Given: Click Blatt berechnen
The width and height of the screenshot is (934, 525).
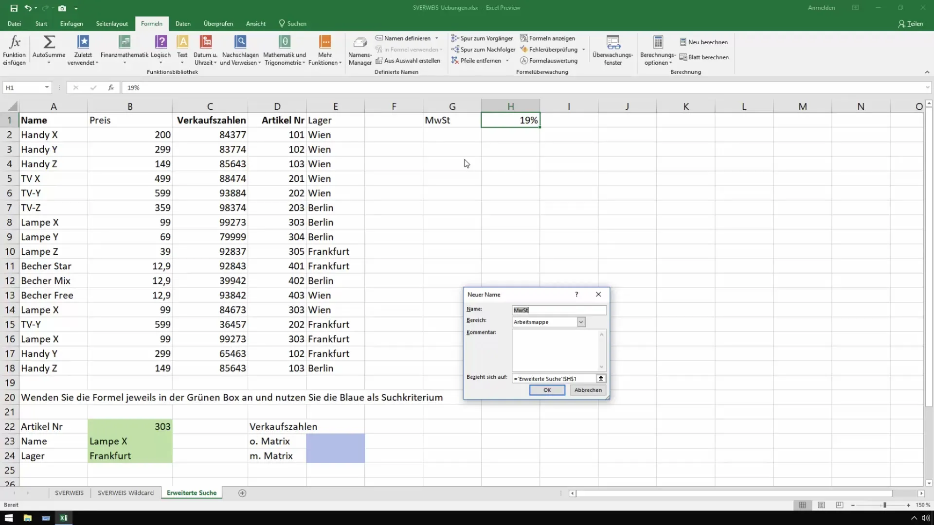Looking at the screenshot, I should 703,57.
